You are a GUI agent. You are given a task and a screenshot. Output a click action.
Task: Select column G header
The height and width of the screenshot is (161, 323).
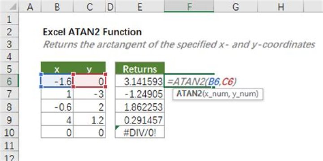point(236,7)
